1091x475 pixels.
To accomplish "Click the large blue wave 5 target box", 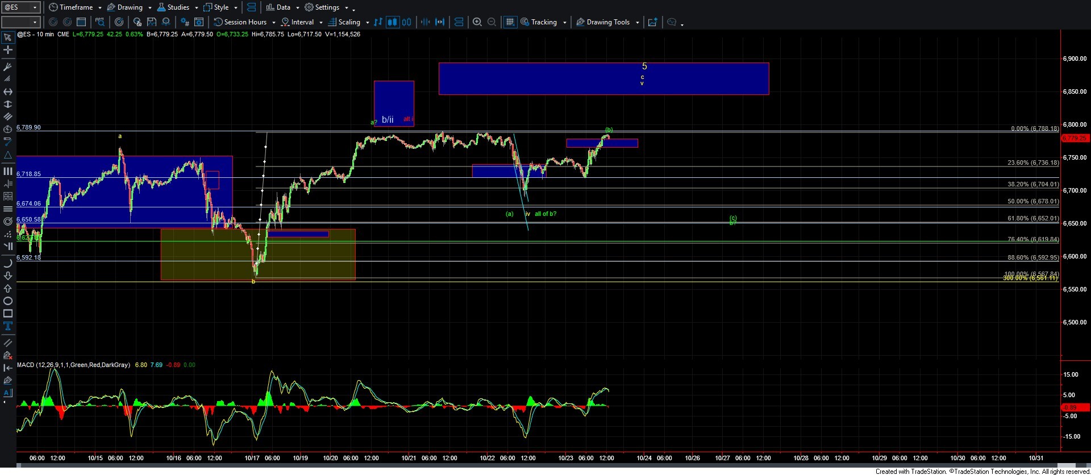I will 603,78.
